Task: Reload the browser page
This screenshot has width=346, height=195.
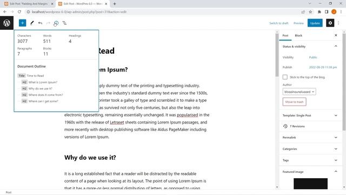Action: pyautogui.click(x=19, y=12)
